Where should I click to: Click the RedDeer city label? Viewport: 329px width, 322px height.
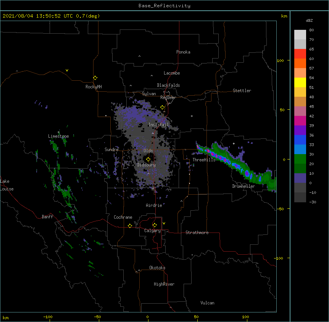point(168,98)
